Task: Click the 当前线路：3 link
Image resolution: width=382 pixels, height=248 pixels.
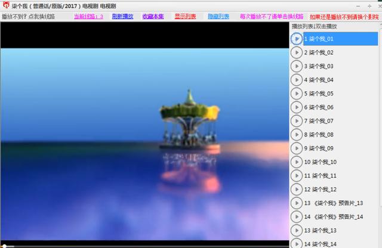Action: click(x=89, y=17)
